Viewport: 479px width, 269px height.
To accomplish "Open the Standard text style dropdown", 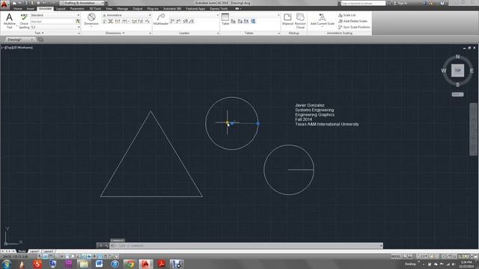I will coord(78,15).
